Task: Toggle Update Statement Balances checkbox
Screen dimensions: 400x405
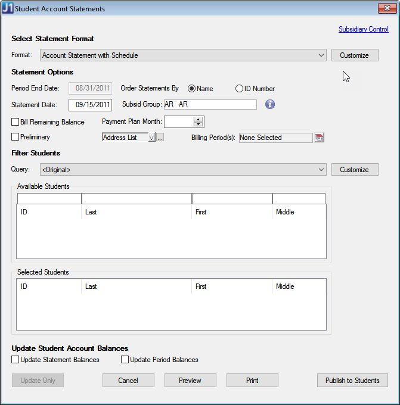Action: (x=15, y=360)
